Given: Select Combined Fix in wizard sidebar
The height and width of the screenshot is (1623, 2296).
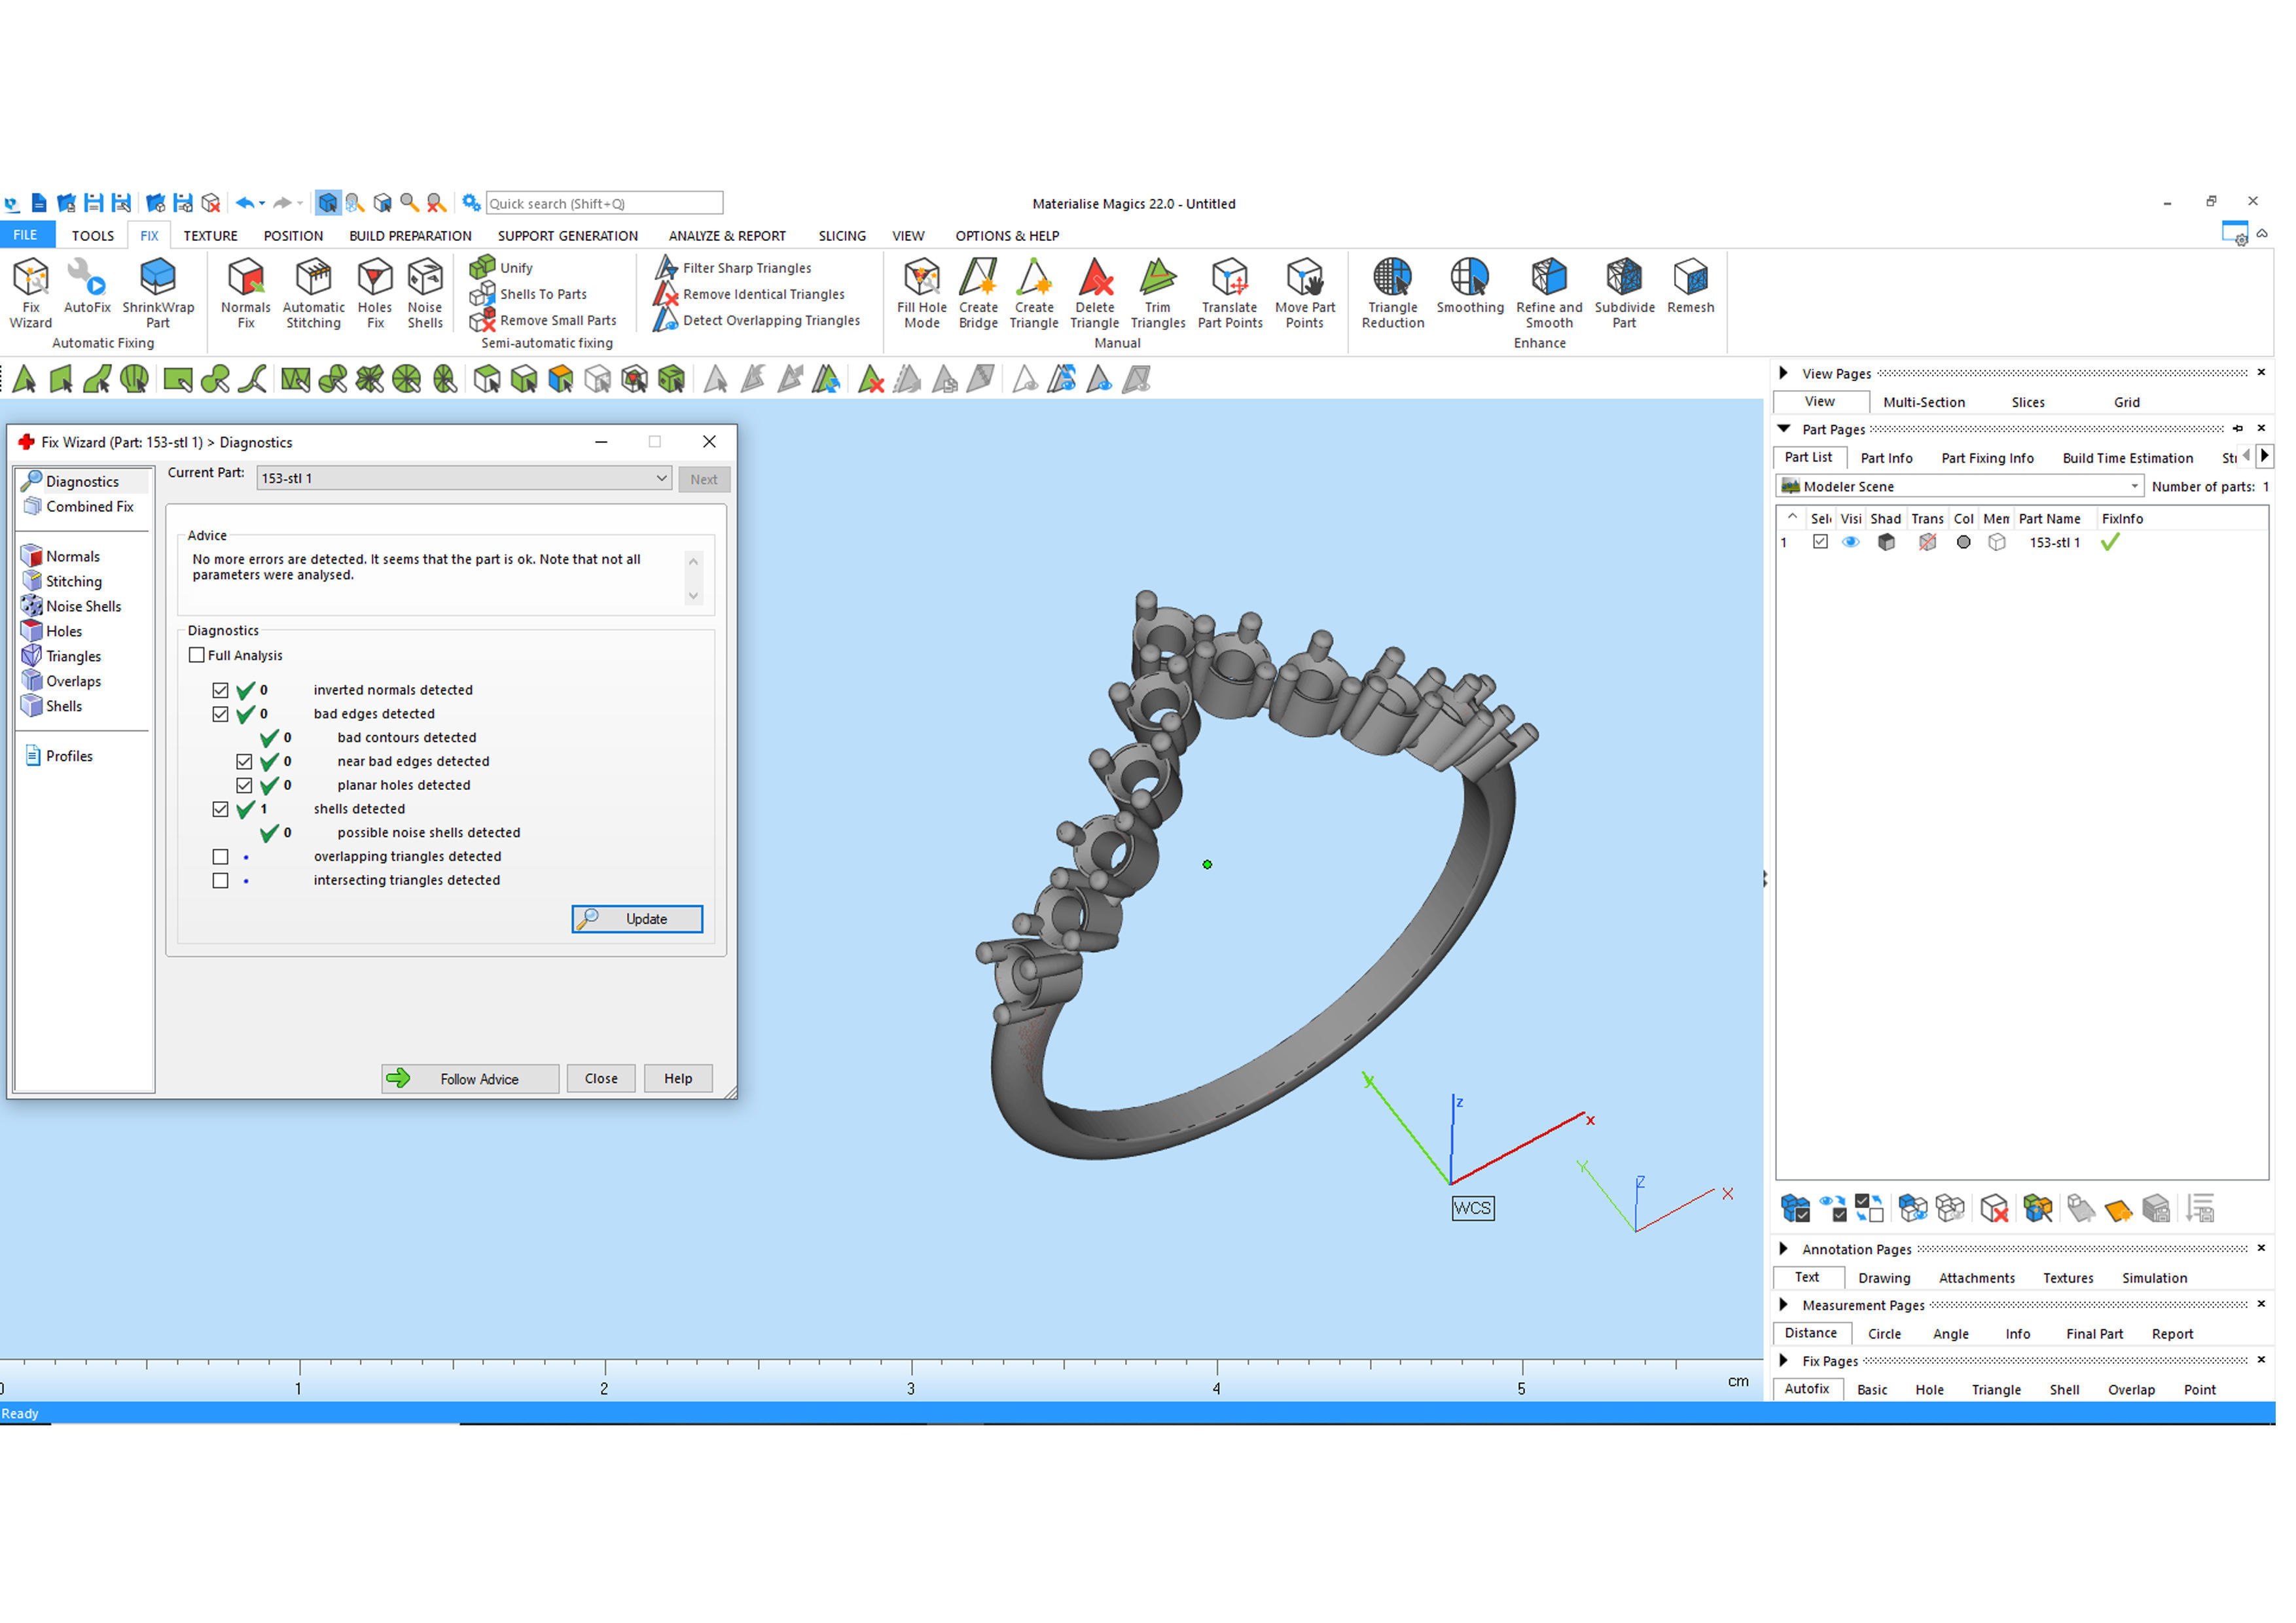Looking at the screenshot, I should click(x=79, y=507).
